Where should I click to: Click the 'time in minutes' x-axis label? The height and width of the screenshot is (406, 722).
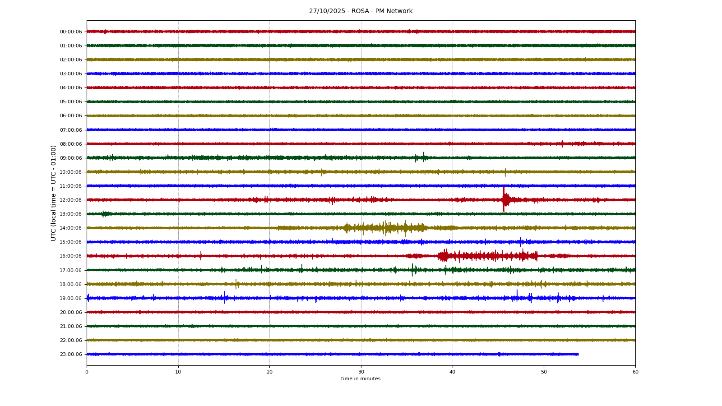(x=361, y=379)
